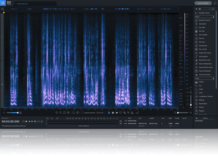Select the harmonics selection tool

tap(132, 113)
